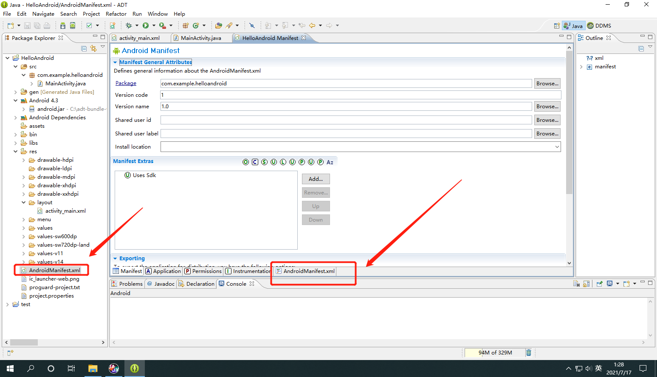Viewport: 657px width, 377px height.
Task: Collapse all in Package Explorer
Action: 84,48
